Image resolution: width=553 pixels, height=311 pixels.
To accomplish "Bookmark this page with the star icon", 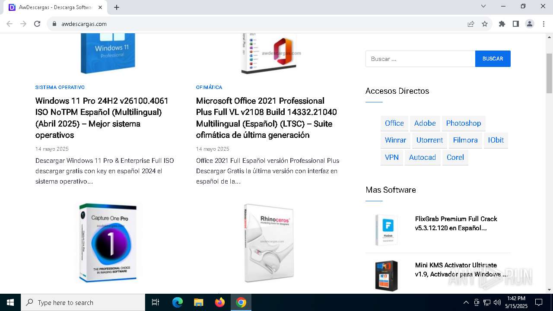I will point(485,24).
